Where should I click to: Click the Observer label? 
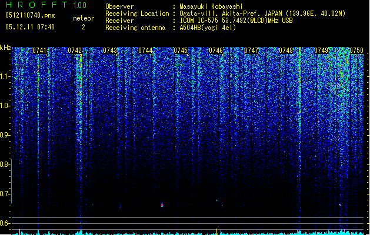point(119,6)
